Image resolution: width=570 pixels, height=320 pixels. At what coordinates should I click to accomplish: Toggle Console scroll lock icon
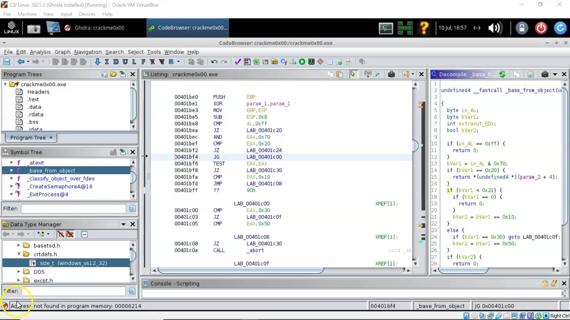coord(545,284)
